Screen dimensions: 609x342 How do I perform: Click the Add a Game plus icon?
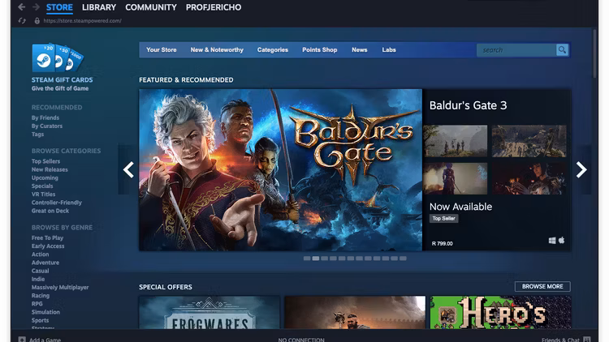pyautogui.click(x=22, y=340)
